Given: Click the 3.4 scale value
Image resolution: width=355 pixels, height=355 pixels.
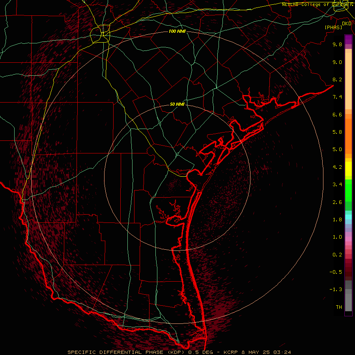Looking at the screenshot, I should click(337, 185).
